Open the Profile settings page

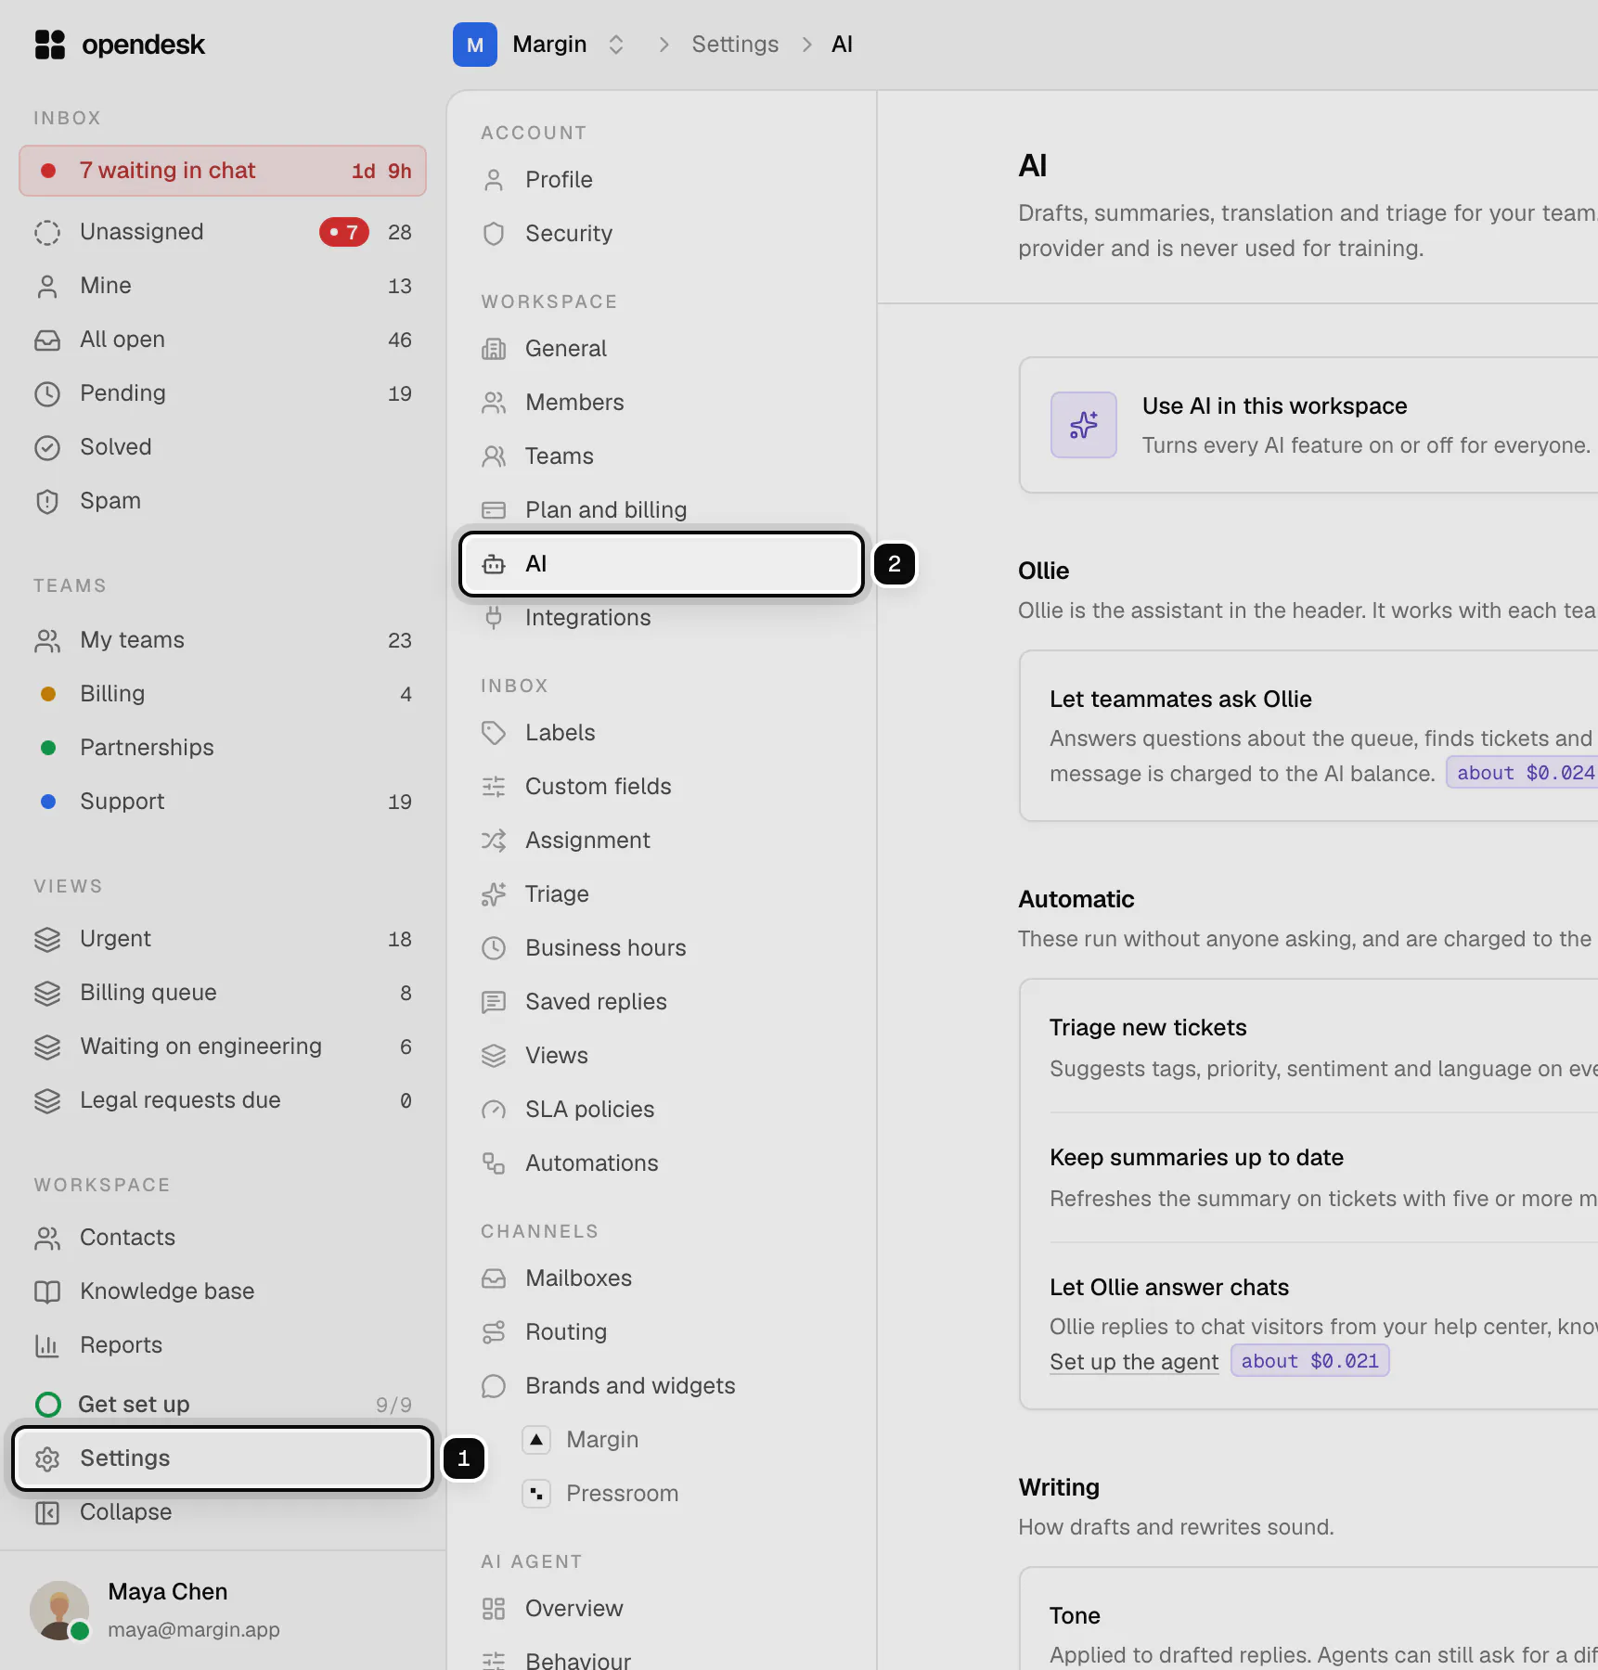pyautogui.click(x=661, y=180)
